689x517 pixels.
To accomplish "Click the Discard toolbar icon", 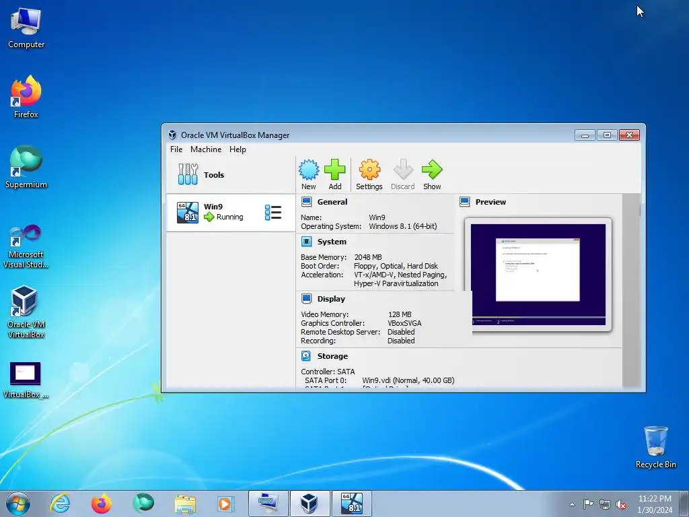I will (x=403, y=174).
